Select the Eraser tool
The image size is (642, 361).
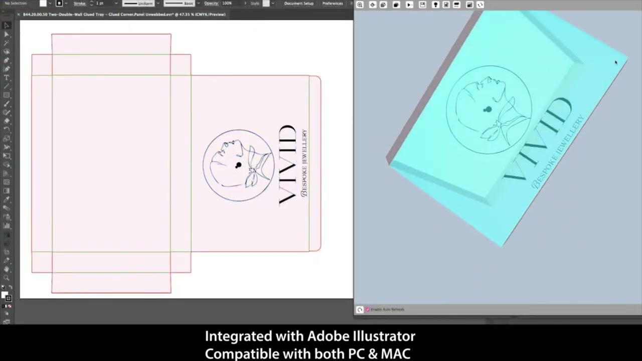point(7,121)
